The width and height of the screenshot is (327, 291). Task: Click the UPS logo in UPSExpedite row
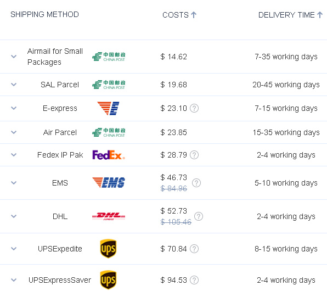[x=108, y=249]
